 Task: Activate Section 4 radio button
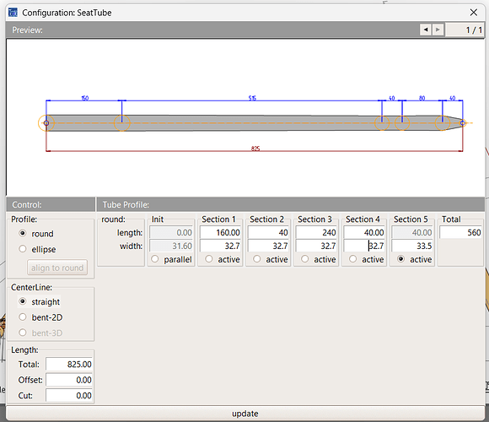point(353,259)
